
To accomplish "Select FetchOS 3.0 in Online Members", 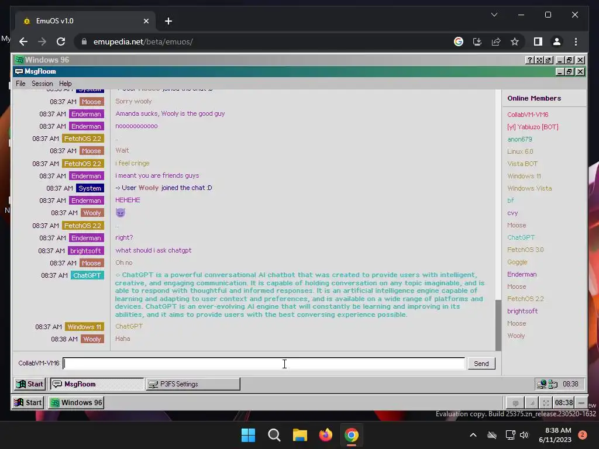I will 525,250.
